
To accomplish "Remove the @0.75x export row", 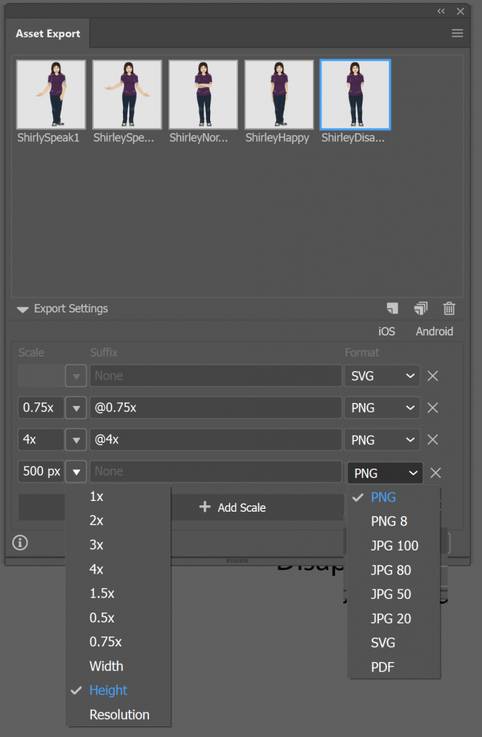I will coord(433,407).
